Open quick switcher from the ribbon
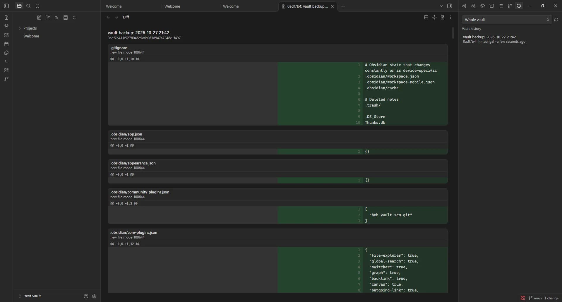Viewport: 562px width, 302px height. (x=6, y=18)
